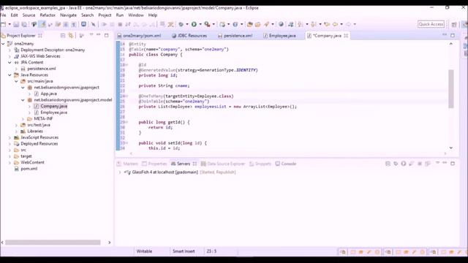Click the Back navigation arrow icon
This screenshot has height=263, width=468.
[x=335, y=24]
